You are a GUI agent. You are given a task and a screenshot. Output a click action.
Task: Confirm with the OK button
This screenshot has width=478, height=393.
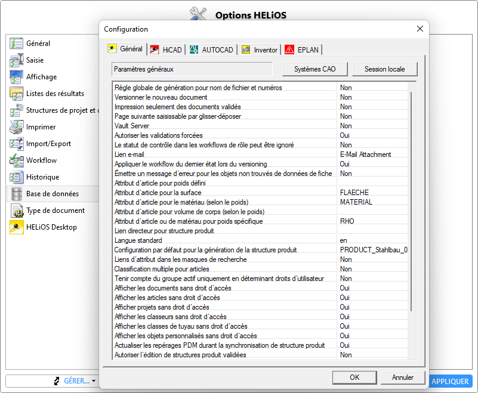(354, 377)
